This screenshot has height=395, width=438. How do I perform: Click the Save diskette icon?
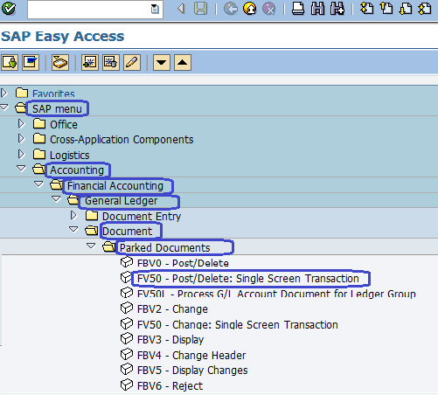click(201, 9)
